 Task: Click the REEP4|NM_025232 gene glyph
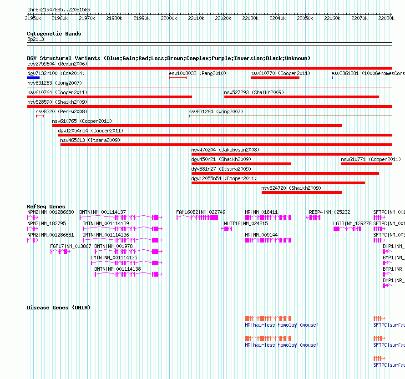coord(313,217)
